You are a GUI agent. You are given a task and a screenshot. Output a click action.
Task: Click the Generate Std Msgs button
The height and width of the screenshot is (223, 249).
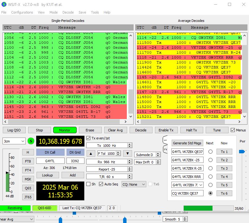click(187, 143)
